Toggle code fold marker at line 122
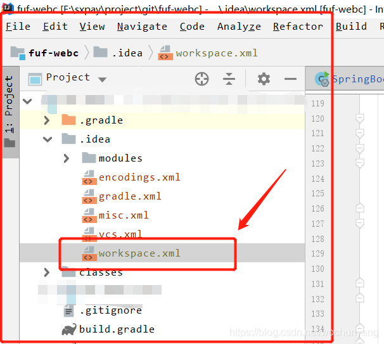Screen dimensions: 384x344 pyautogui.click(x=359, y=149)
